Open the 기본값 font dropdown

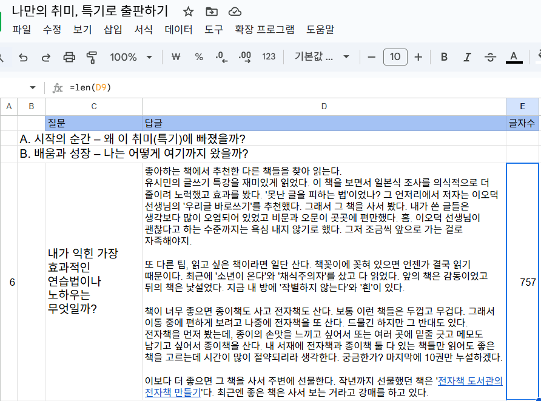tap(316, 56)
